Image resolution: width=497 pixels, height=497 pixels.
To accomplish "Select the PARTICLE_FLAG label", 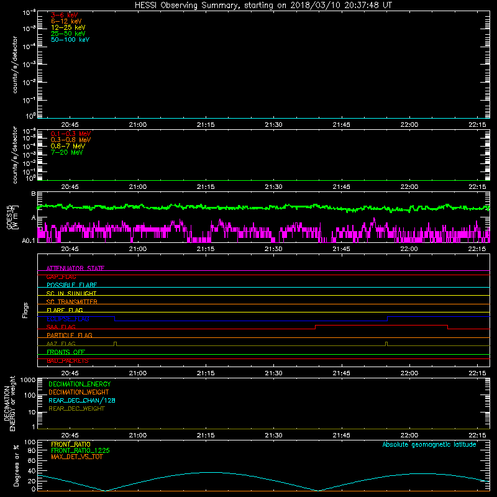I will click(70, 335).
